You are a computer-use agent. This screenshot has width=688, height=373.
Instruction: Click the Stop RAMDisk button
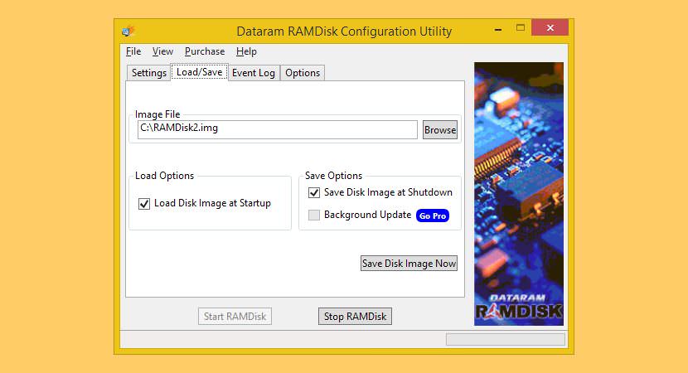click(x=355, y=317)
